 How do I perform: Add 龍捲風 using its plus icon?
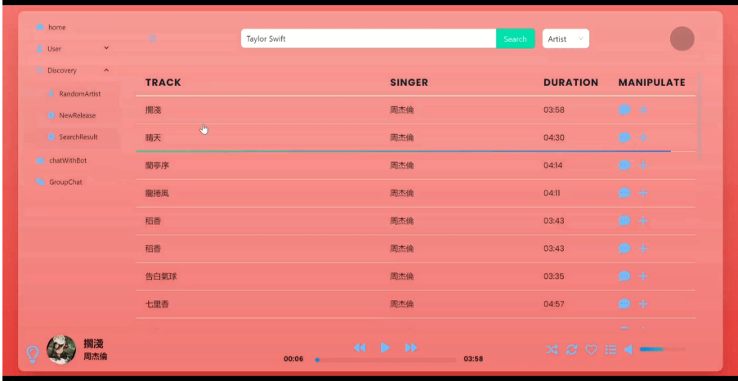pos(643,193)
